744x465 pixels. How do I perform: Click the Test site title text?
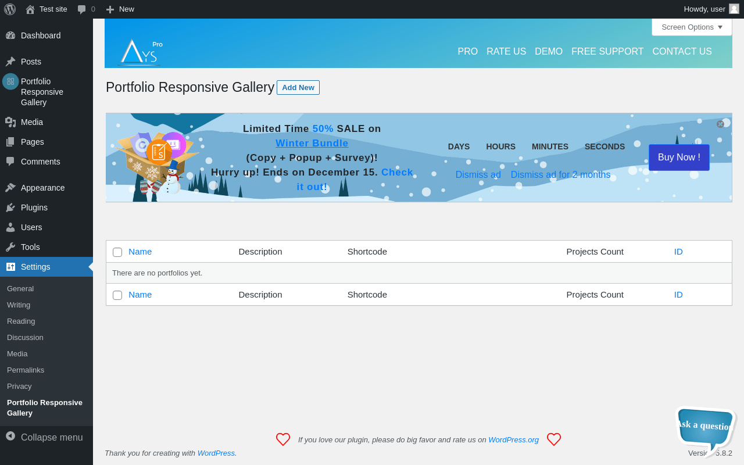pyautogui.click(x=53, y=9)
